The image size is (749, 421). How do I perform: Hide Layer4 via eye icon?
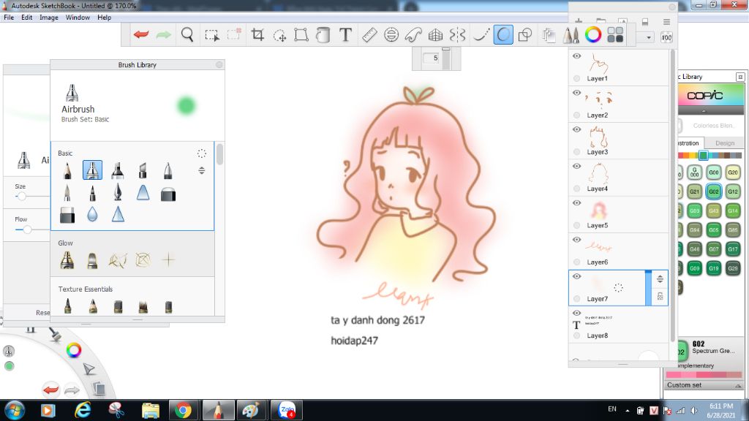[x=576, y=167]
